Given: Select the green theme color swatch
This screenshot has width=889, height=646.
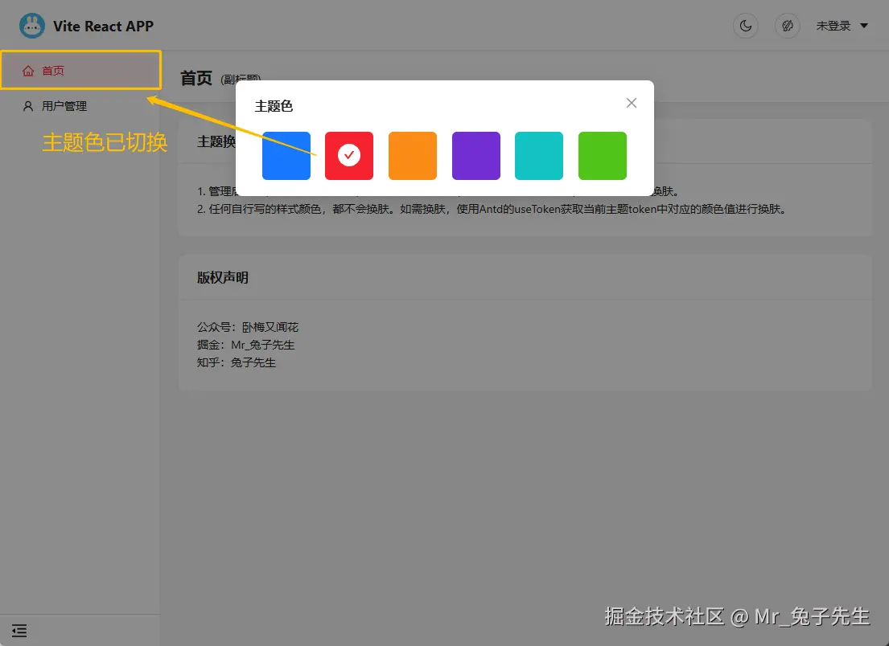Looking at the screenshot, I should pyautogui.click(x=602, y=154).
